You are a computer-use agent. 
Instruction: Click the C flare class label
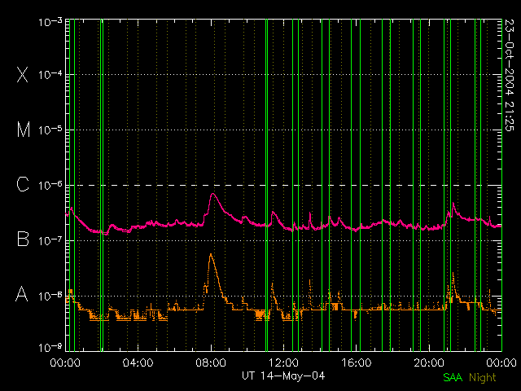(x=23, y=184)
